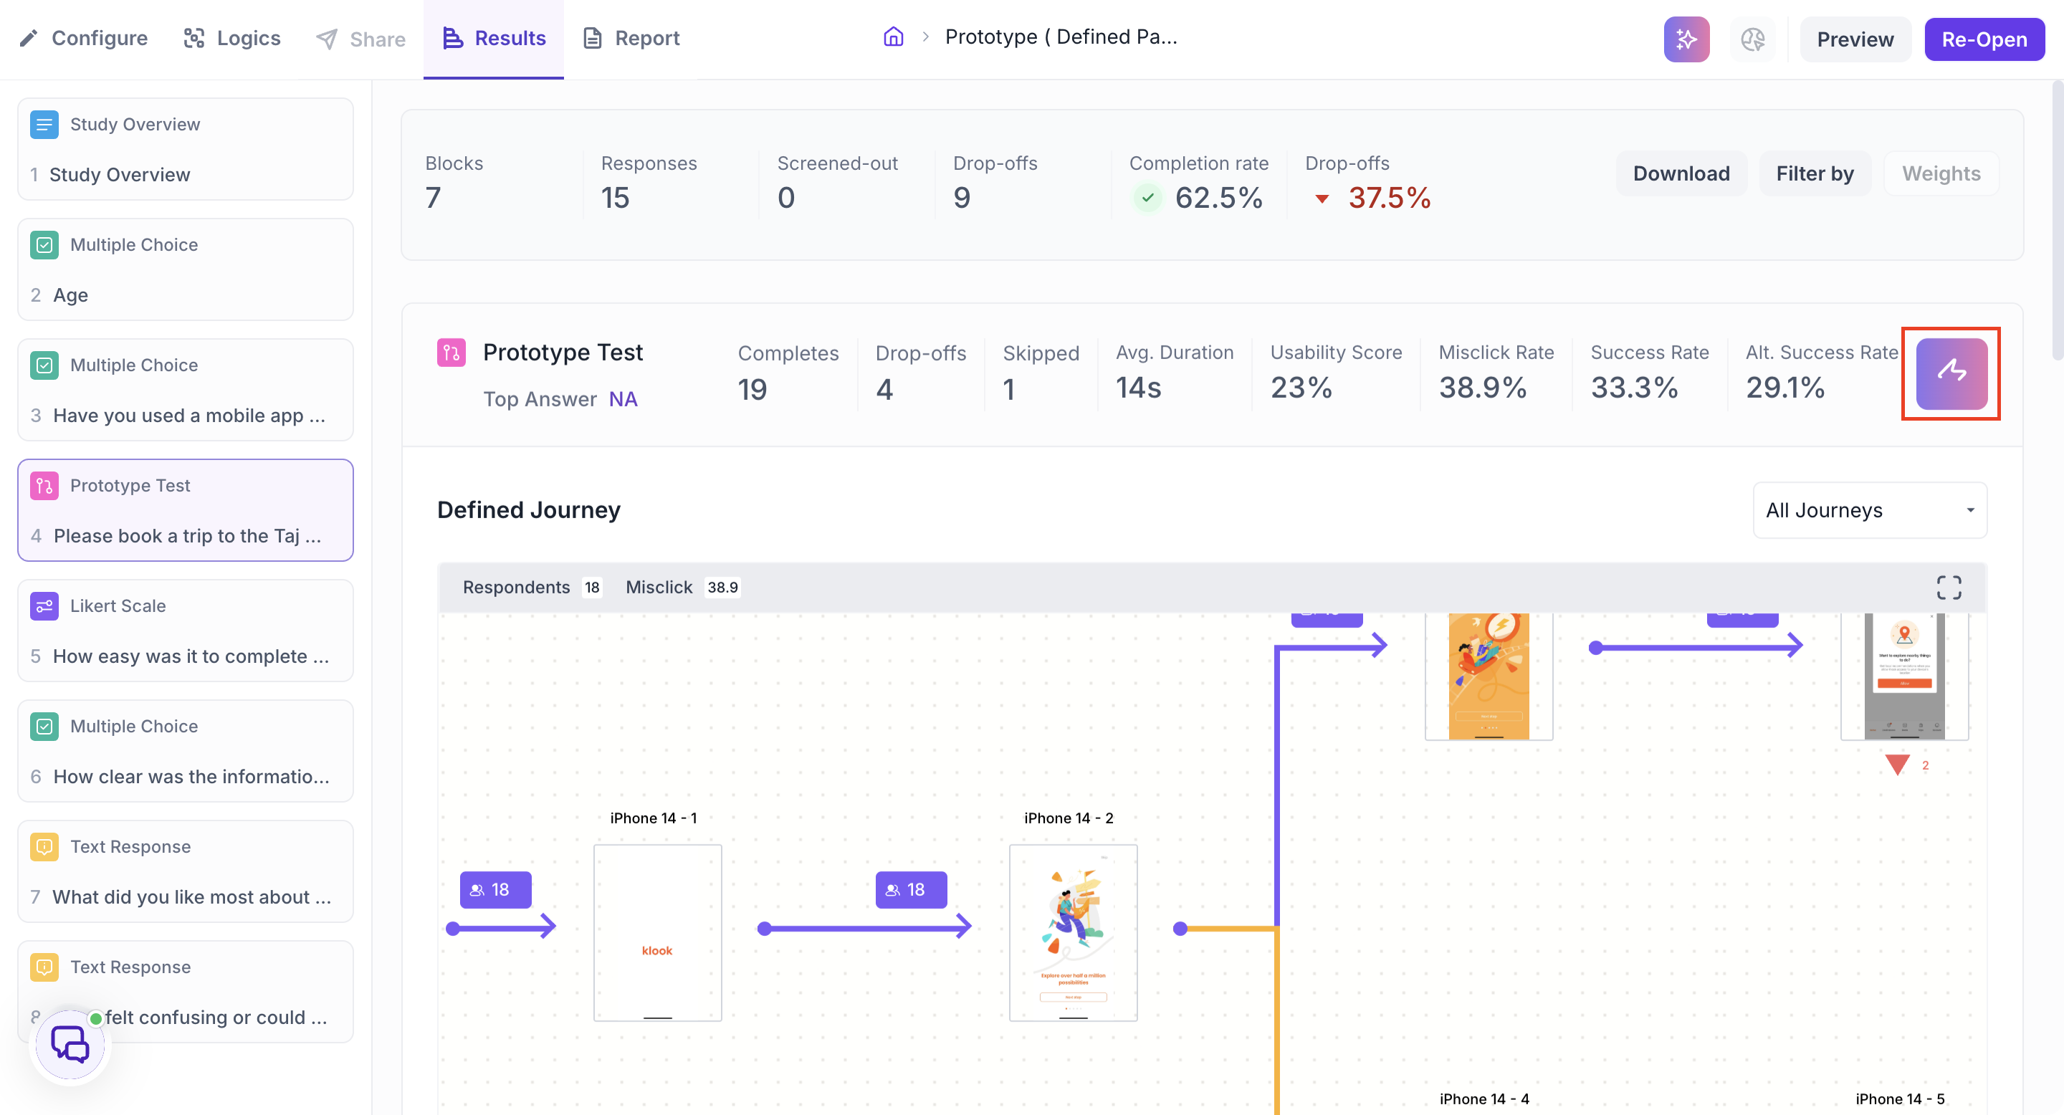Click the 18 respondents badge before iPhone 14 - 2
This screenshot has height=1115, width=2064.
(x=911, y=889)
